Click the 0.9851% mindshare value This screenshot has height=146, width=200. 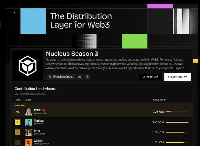tap(159, 132)
